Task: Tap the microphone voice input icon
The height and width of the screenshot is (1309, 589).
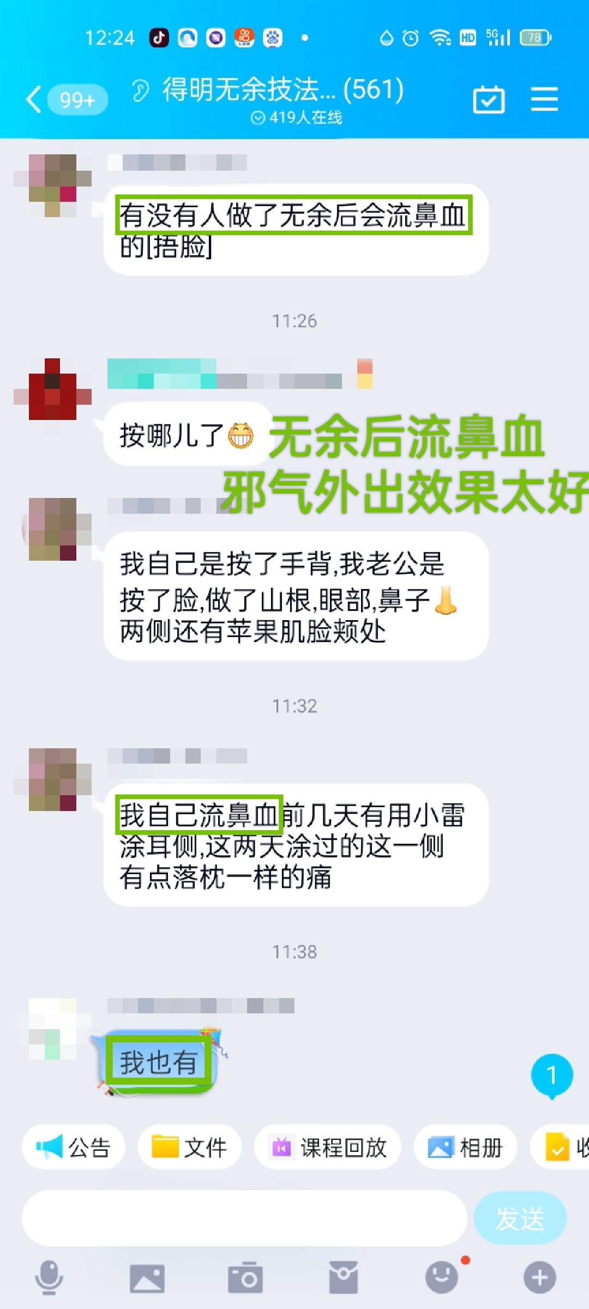Action: 49,1277
